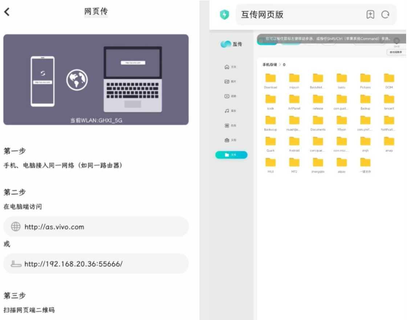The image size is (416, 320).
Task: Open the com.quar... folder
Action: tap(318, 144)
